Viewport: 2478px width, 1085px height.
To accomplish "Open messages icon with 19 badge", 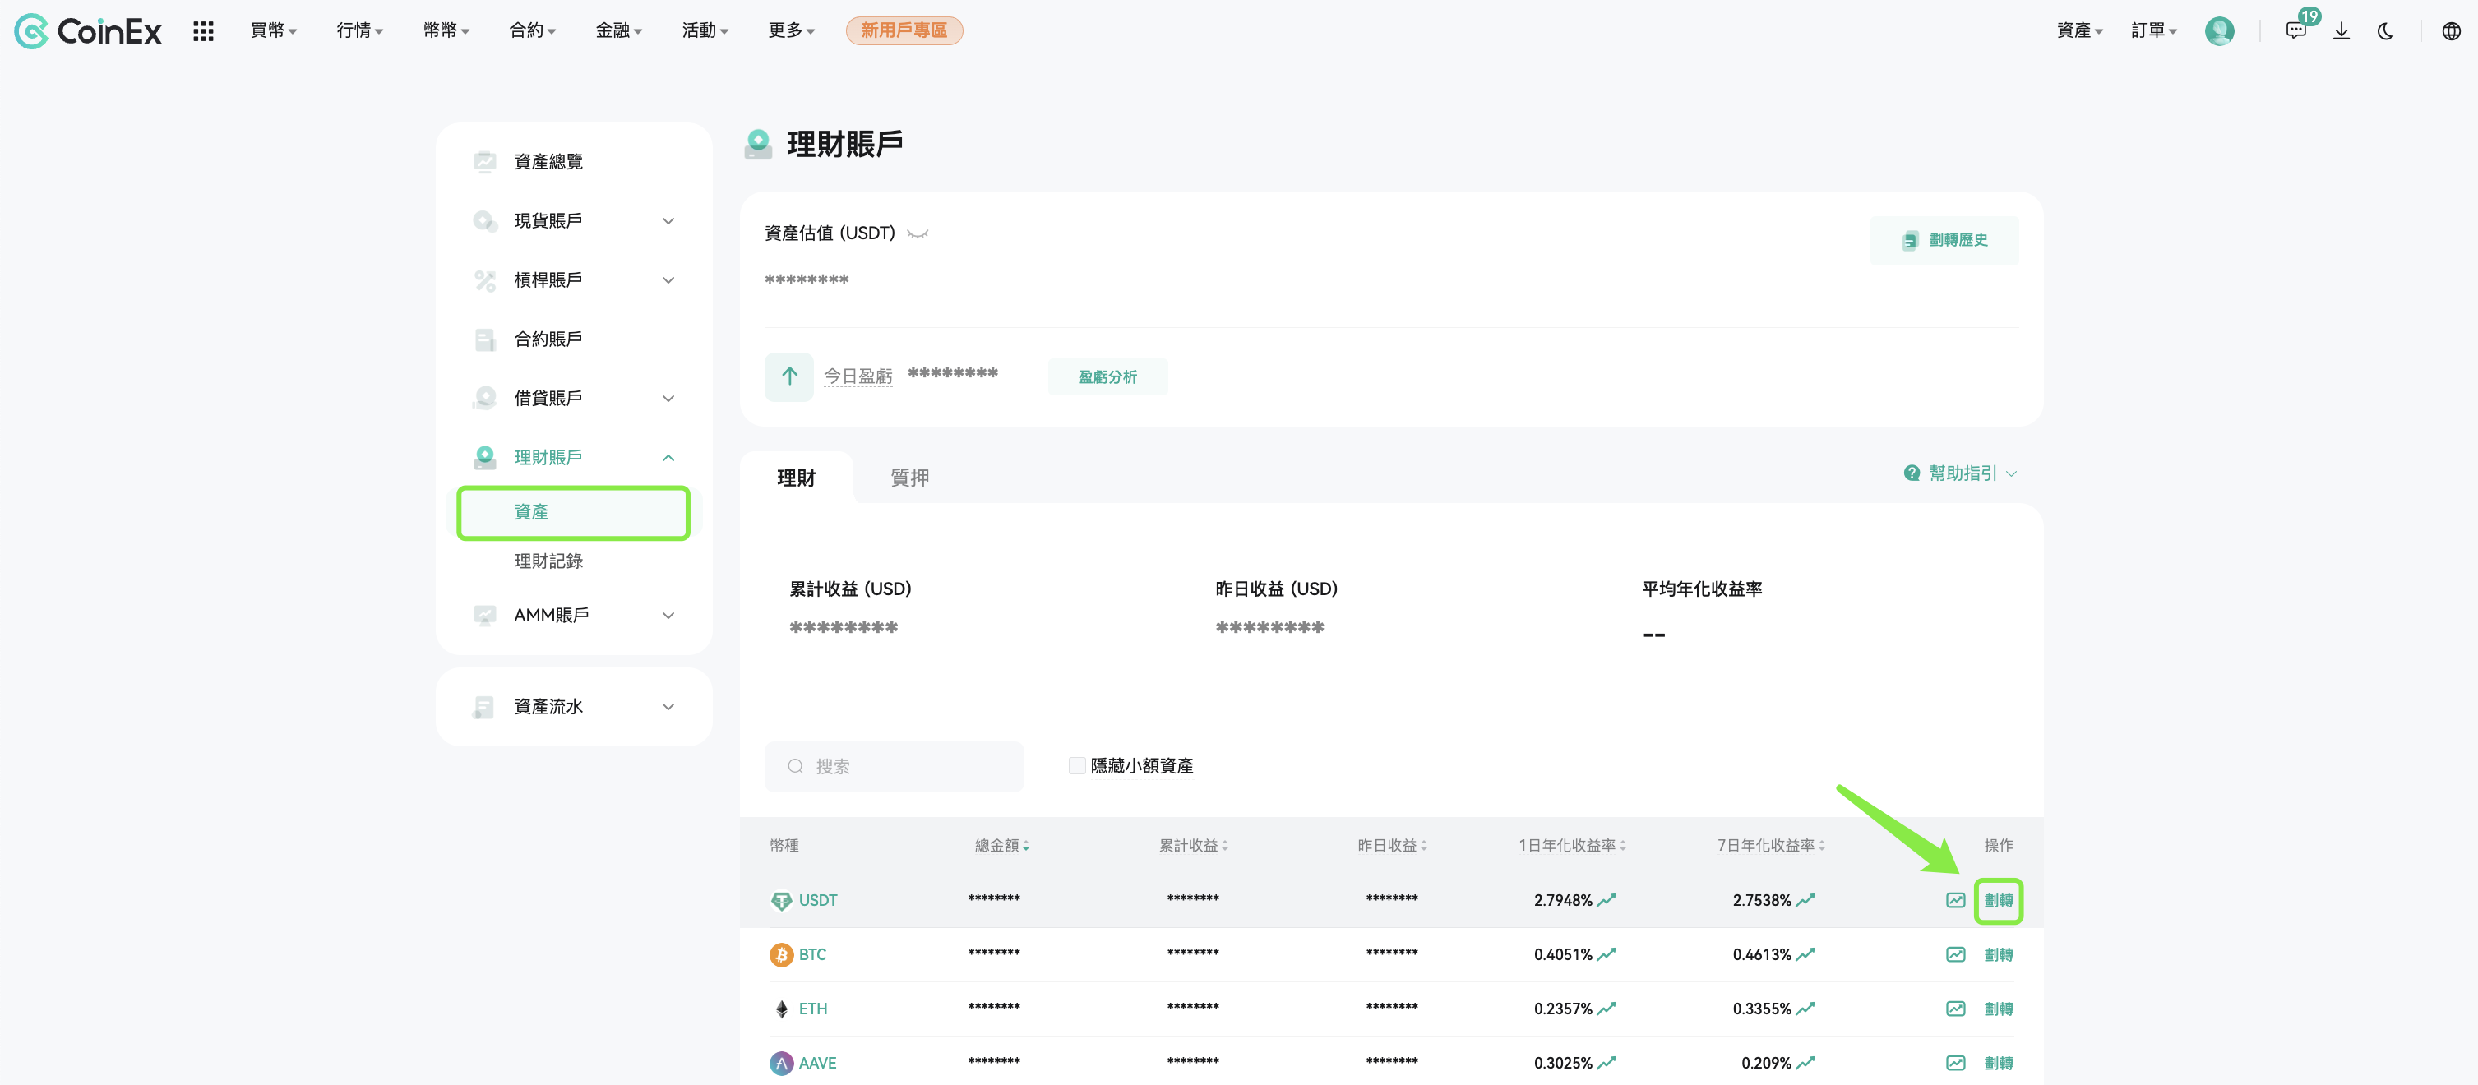I will 2296,30.
